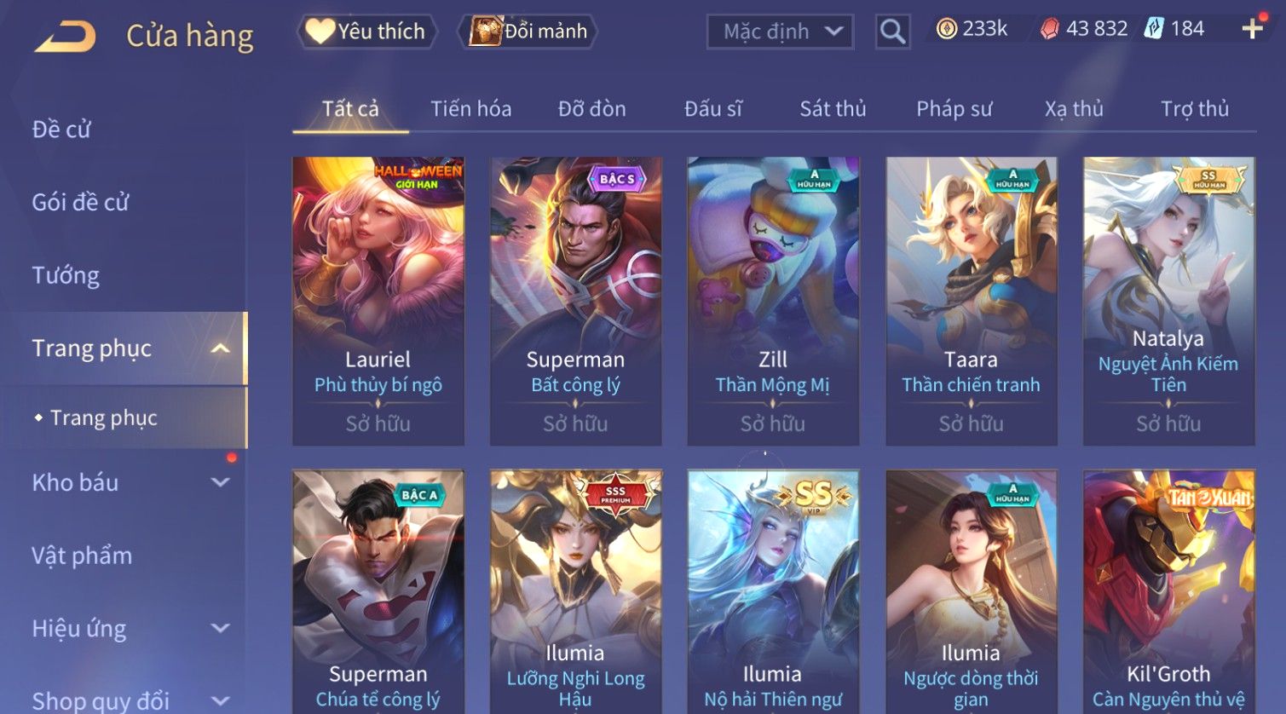
Task: Switch to the Tiến hóa tab
Action: [470, 109]
